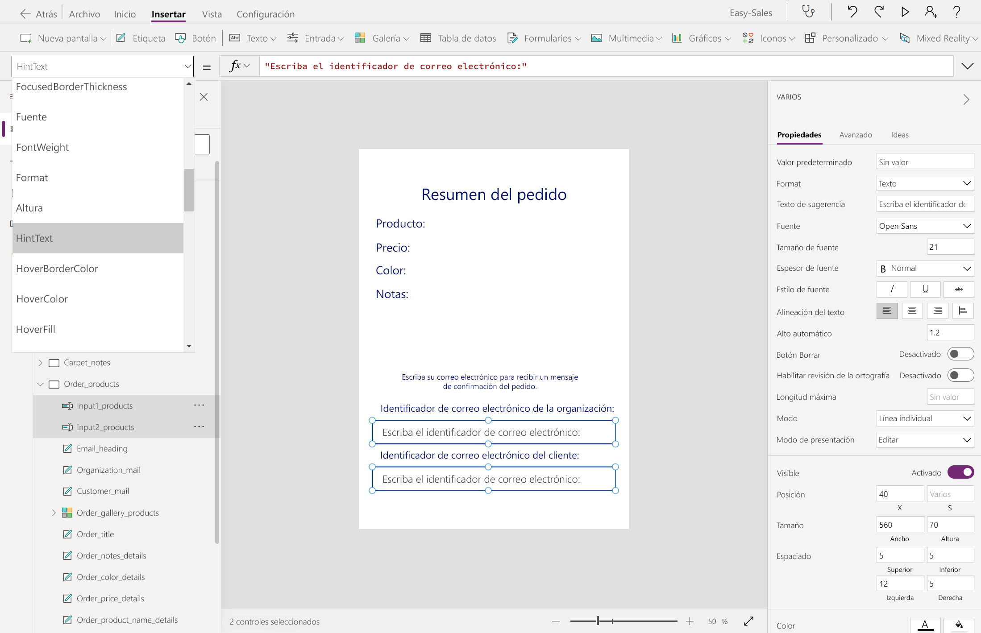Turn on the spell check toggle
The image size is (981, 633).
click(960, 375)
